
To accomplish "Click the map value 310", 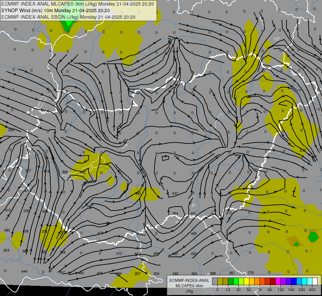I will (x=119, y=254).
